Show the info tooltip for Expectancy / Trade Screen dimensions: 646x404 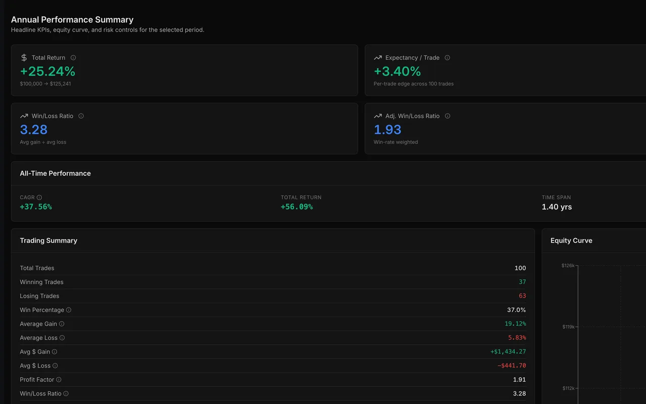point(447,58)
